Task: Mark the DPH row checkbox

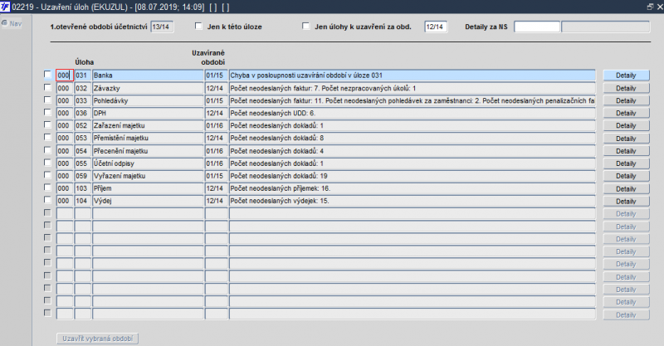Action: click(x=47, y=112)
